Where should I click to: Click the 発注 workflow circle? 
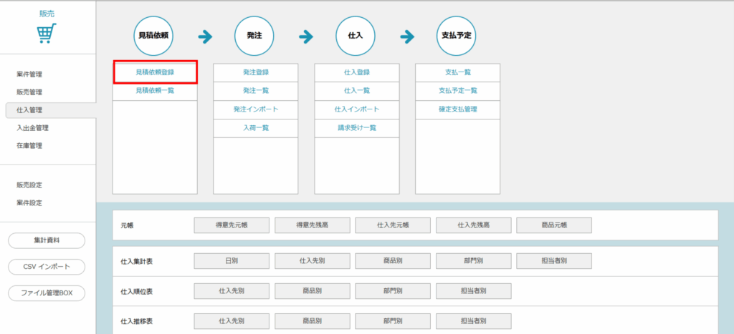pyautogui.click(x=254, y=35)
